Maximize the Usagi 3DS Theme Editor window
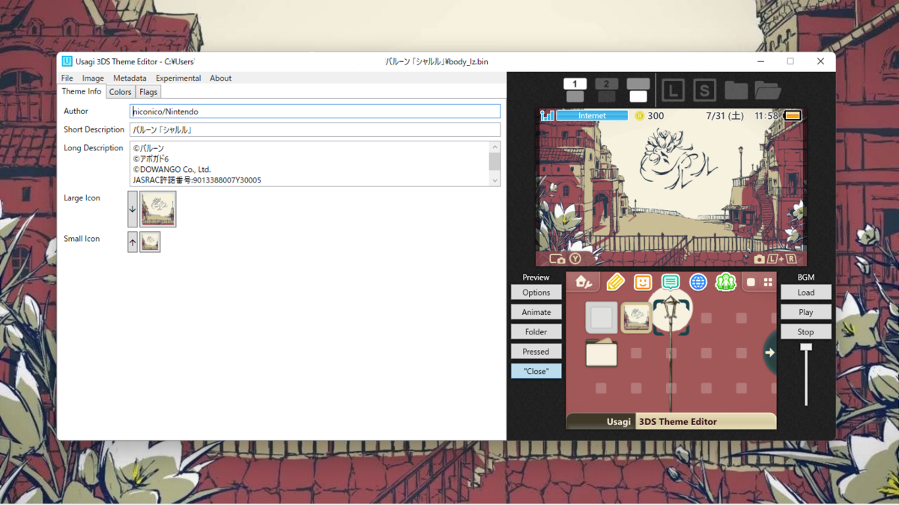The image size is (899, 505). [790, 61]
